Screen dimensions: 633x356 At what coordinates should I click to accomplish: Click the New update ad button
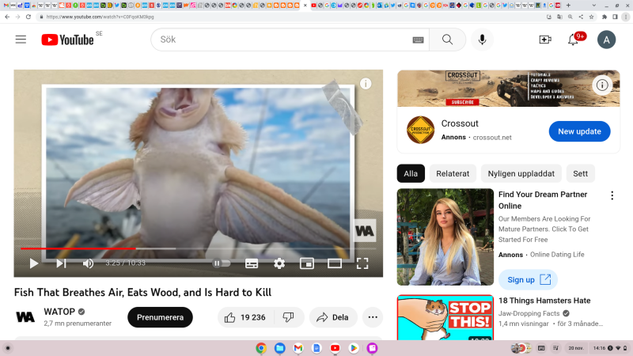579,131
